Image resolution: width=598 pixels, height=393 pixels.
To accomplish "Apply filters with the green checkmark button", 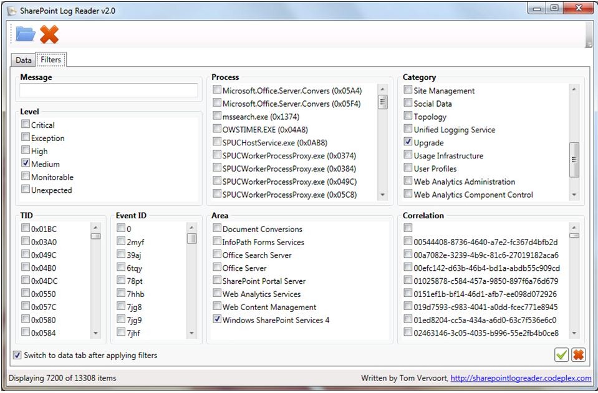I will pyautogui.click(x=561, y=355).
